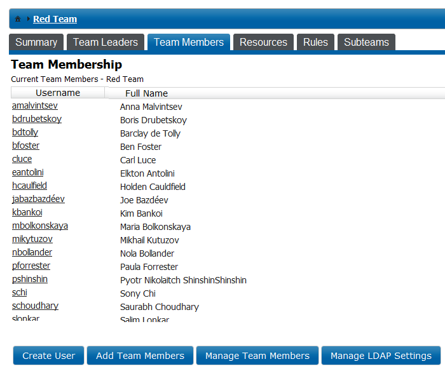The image size is (445, 371).
Task: Switch to the Summary tab
Action: [x=36, y=43]
